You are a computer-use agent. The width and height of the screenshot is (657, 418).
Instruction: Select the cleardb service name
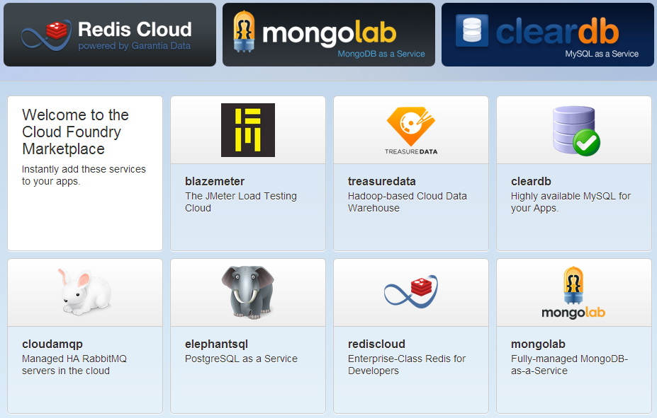531,181
